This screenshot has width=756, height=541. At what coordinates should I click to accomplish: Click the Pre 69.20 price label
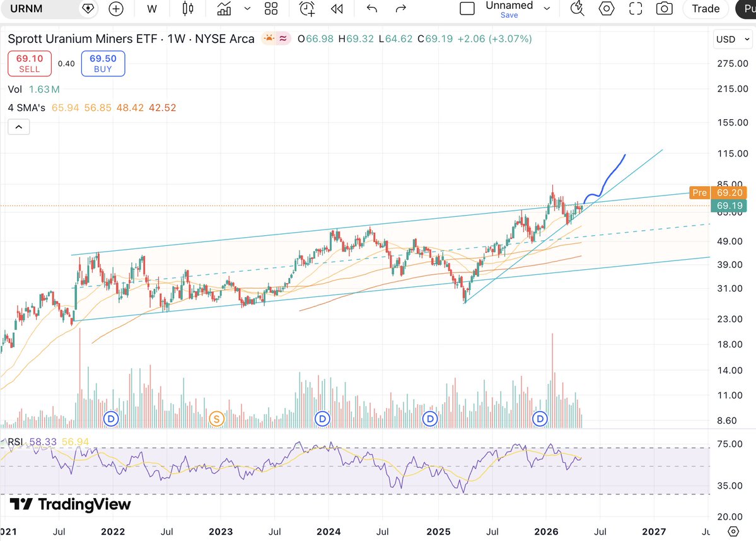pyautogui.click(x=718, y=192)
